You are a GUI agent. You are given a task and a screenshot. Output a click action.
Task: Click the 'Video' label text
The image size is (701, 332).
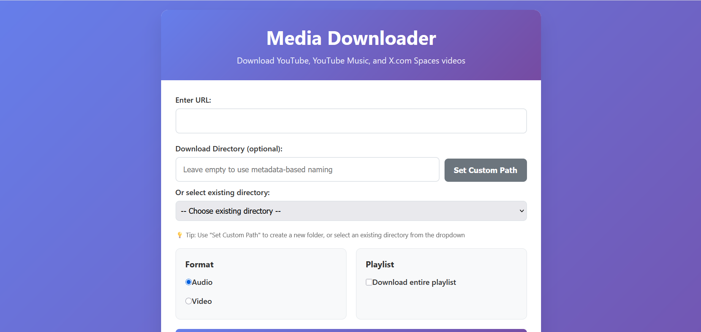click(202, 301)
